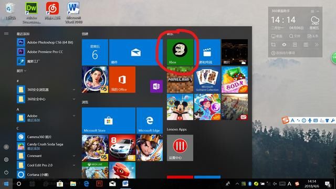The width and height of the screenshot is (336, 189).
Task: Open the Start menu hamburger button
Action: (6, 34)
